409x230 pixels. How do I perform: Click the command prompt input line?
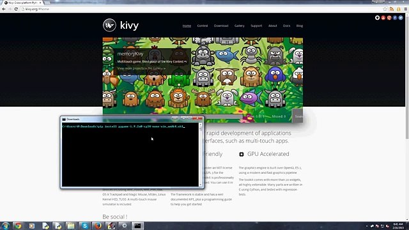(x=123, y=126)
